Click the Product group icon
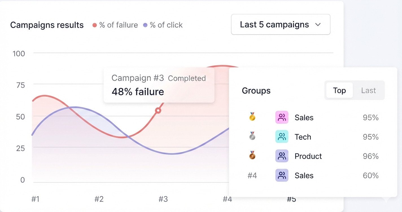Viewport: 402px width, 212px height. pyautogui.click(x=282, y=156)
